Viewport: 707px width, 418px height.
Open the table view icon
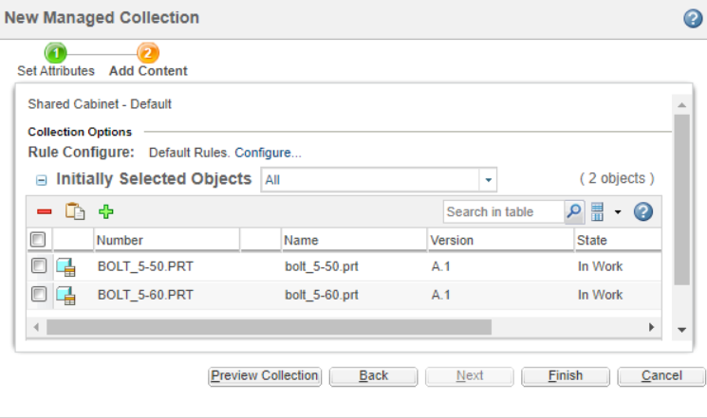(x=597, y=211)
